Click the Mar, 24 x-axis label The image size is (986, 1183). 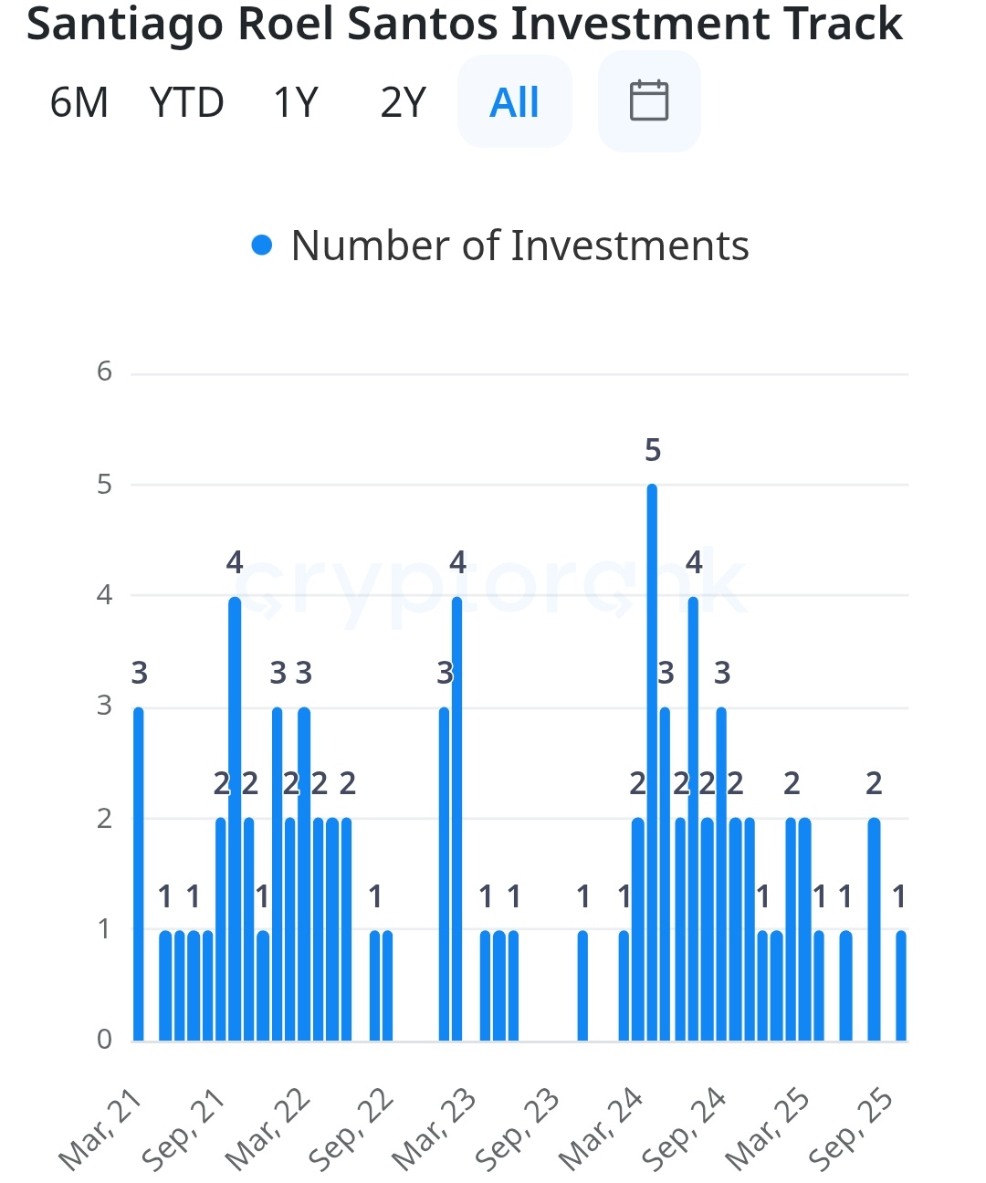[x=601, y=1129]
